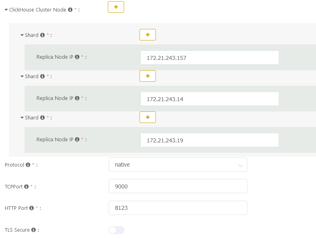The height and width of the screenshot is (238, 316).
Task: Add a new shard with the ClickHouse Cluster Node plus button
Action: [x=116, y=7]
